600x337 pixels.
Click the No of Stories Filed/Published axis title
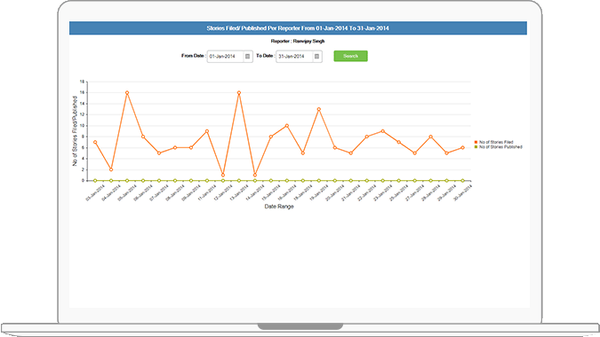click(75, 131)
